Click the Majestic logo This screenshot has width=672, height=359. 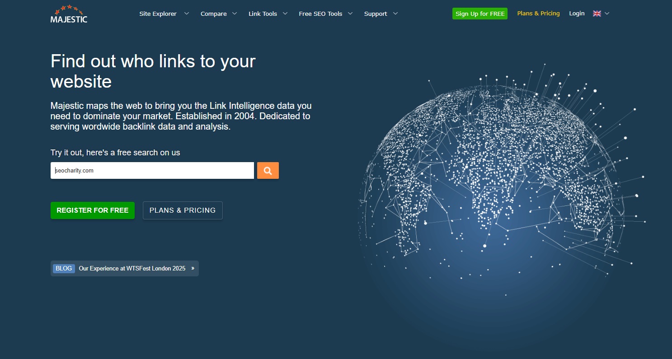click(69, 14)
